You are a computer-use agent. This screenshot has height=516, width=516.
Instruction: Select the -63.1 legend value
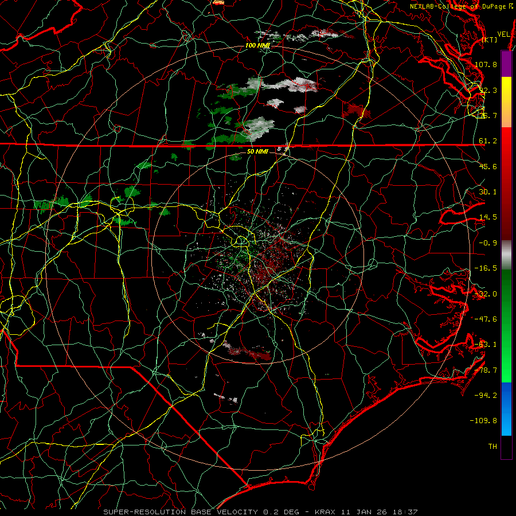click(486, 345)
